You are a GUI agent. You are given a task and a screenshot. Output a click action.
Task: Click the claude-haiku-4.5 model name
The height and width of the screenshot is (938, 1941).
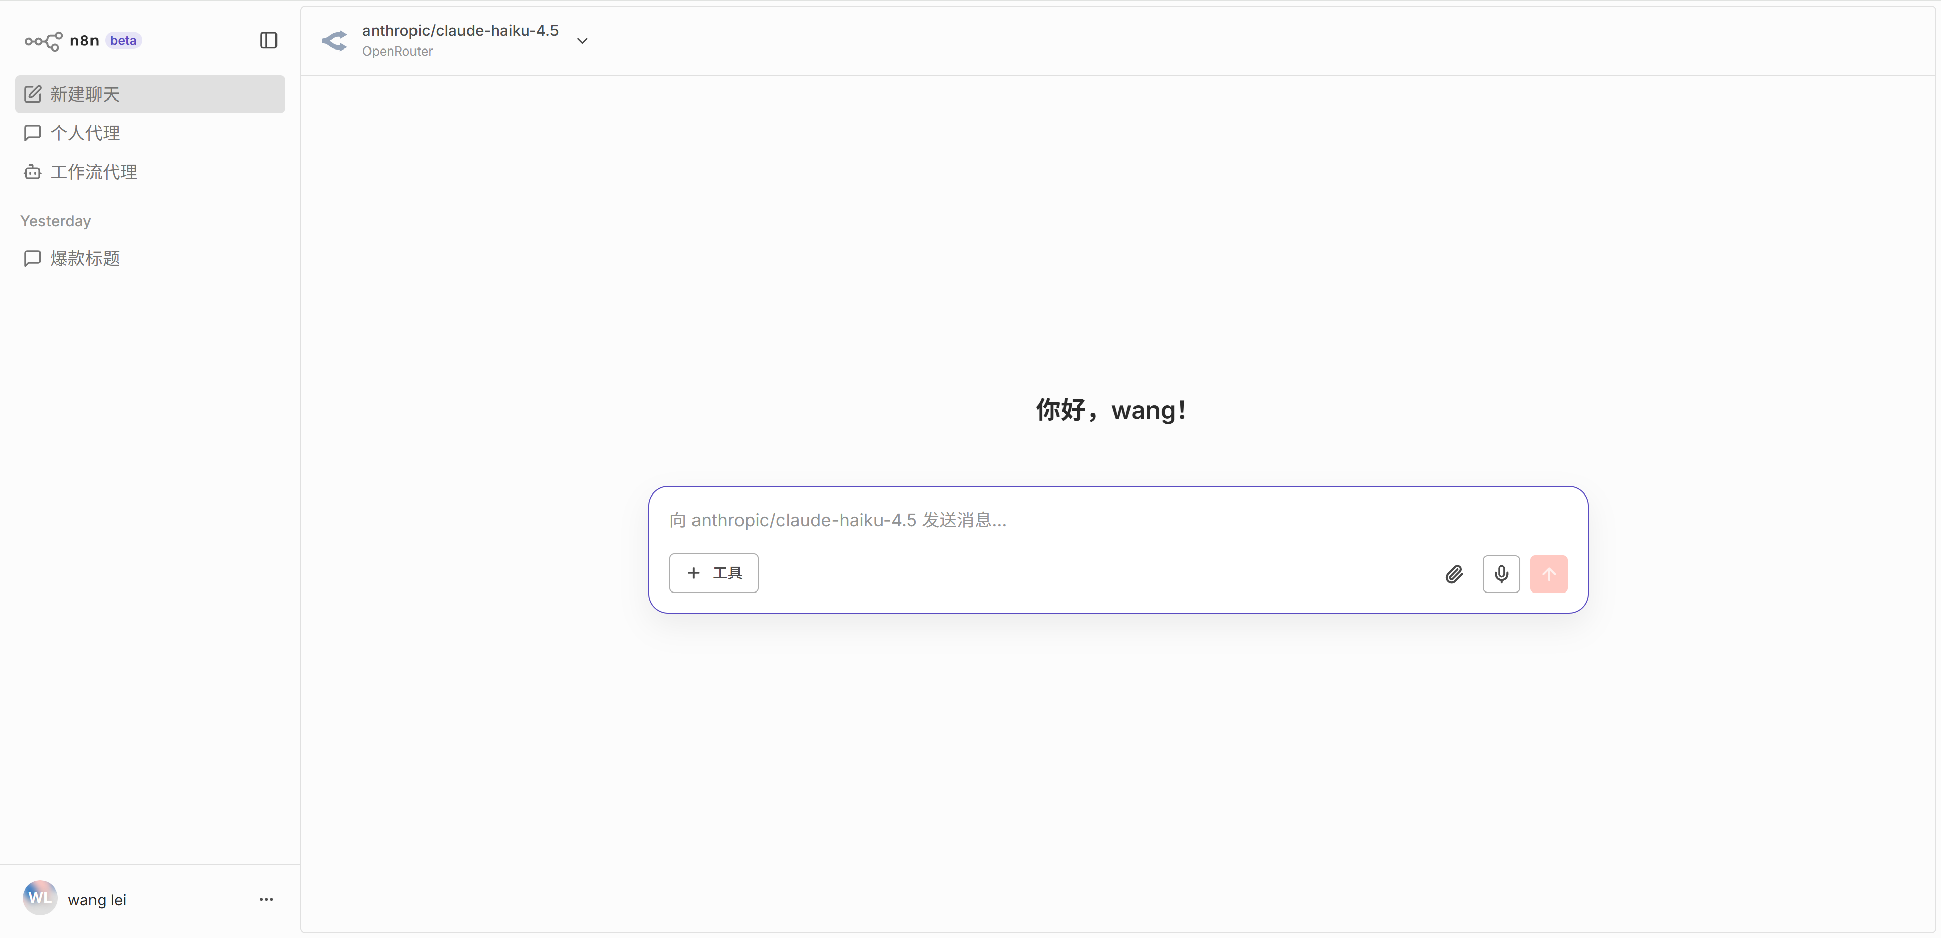[459, 31]
